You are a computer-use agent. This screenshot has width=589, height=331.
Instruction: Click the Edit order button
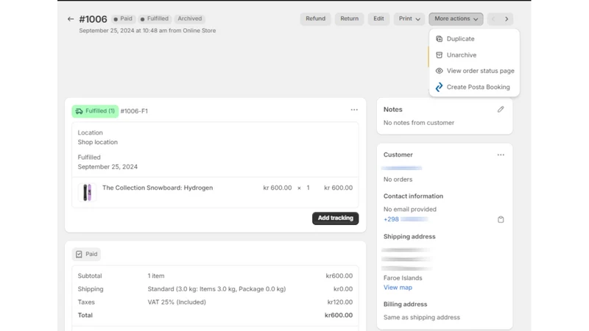[378, 19]
